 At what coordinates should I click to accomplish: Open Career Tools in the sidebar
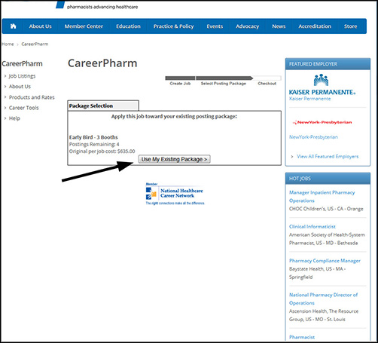click(24, 108)
